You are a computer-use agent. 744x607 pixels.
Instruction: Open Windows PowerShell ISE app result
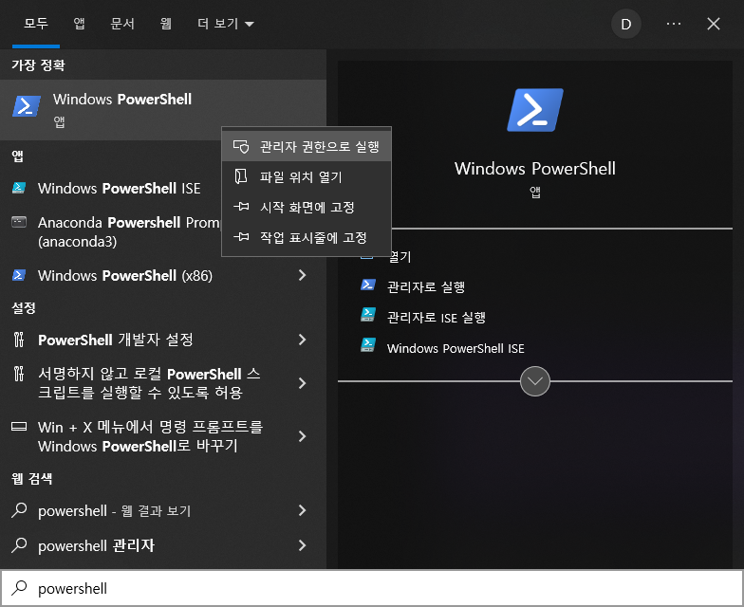click(120, 188)
